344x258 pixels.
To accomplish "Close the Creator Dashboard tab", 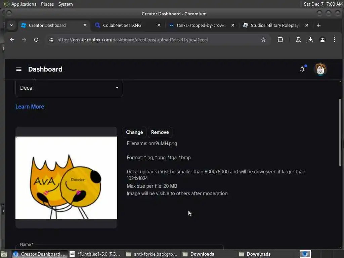I will pyautogui.click(x=85, y=25).
